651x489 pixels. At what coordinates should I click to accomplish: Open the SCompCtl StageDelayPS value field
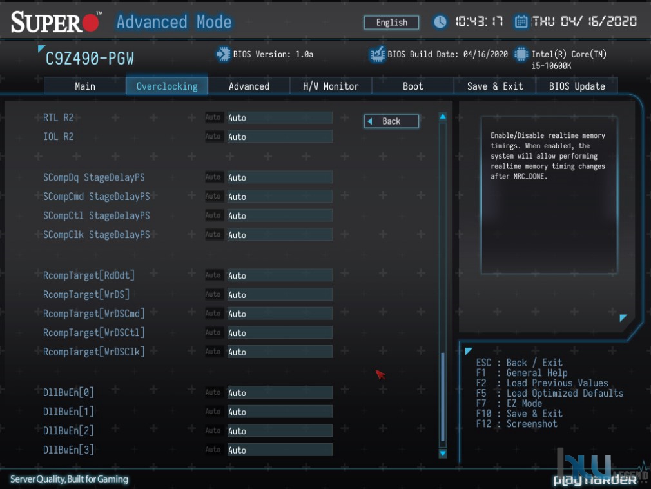click(x=280, y=215)
